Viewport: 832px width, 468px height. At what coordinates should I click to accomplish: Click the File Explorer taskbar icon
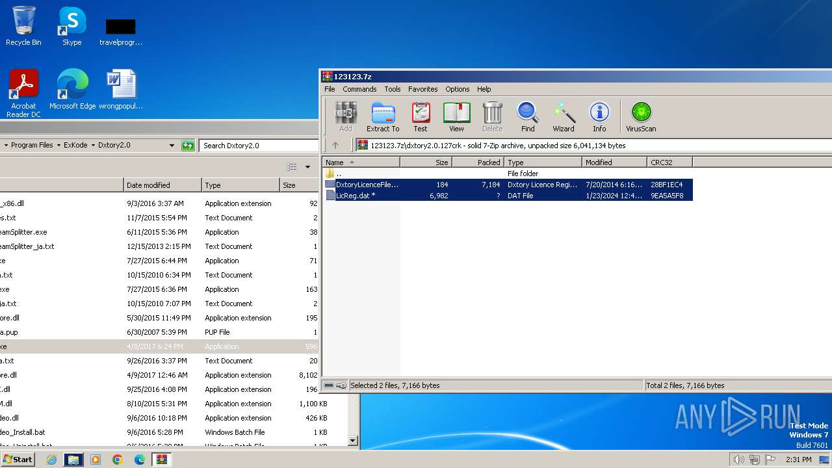click(73, 460)
